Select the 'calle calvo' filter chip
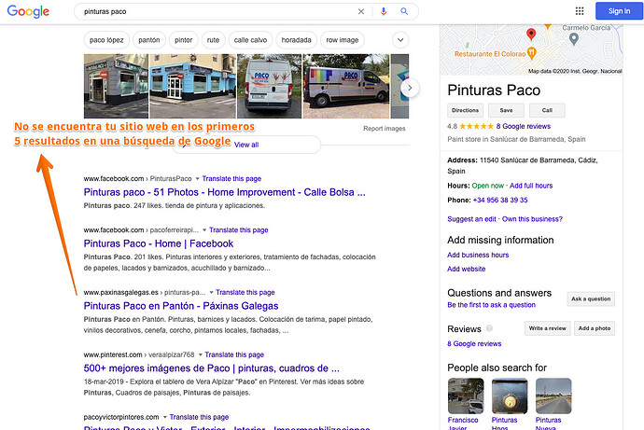This screenshot has width=644, height=430. (250, 40)
